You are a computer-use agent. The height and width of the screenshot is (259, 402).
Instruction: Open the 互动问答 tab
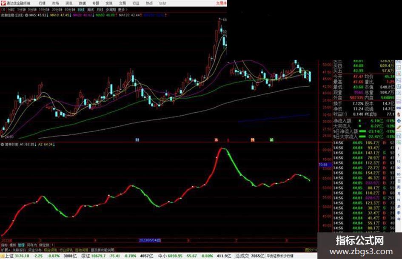coord(82,250)
